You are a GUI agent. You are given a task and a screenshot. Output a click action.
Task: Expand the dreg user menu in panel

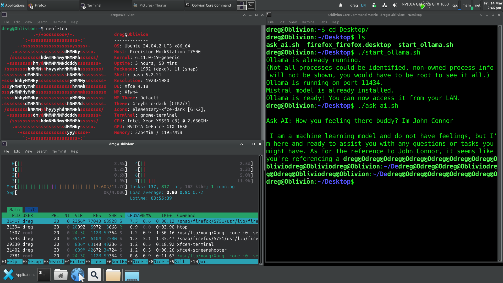354,5
